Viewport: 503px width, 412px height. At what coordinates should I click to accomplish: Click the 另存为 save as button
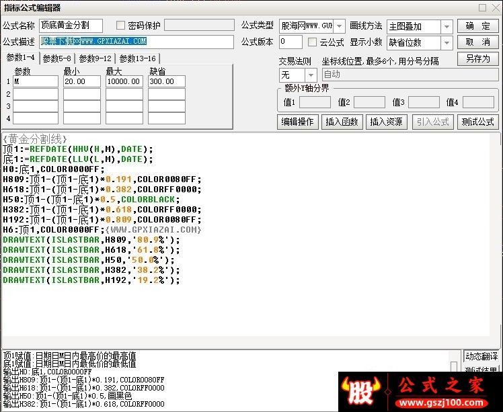point(477,59)
